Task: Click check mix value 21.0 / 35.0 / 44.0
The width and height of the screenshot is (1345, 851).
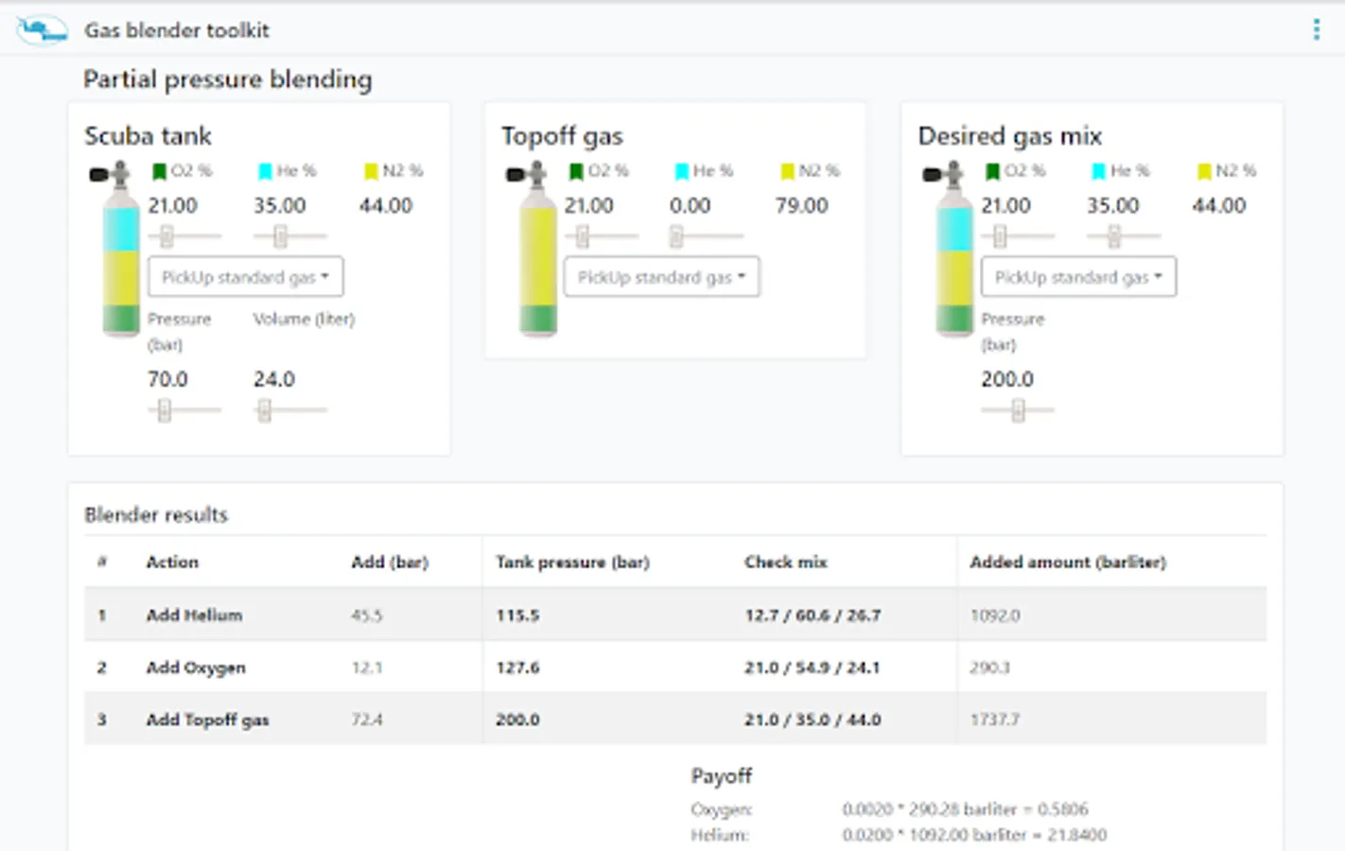Action: (x=812, y=720)
